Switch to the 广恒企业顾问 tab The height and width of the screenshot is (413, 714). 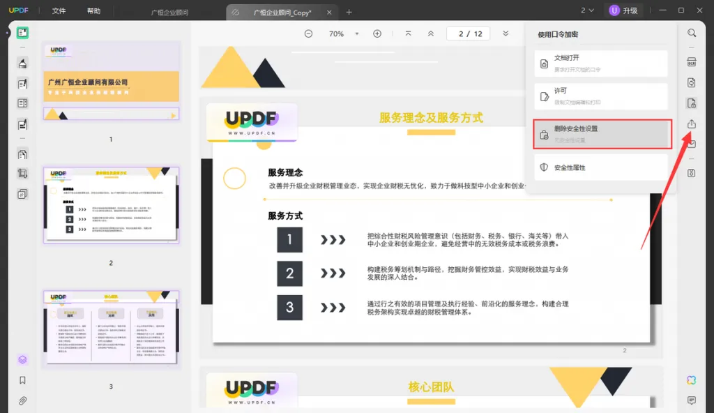[x=170, y=13]
